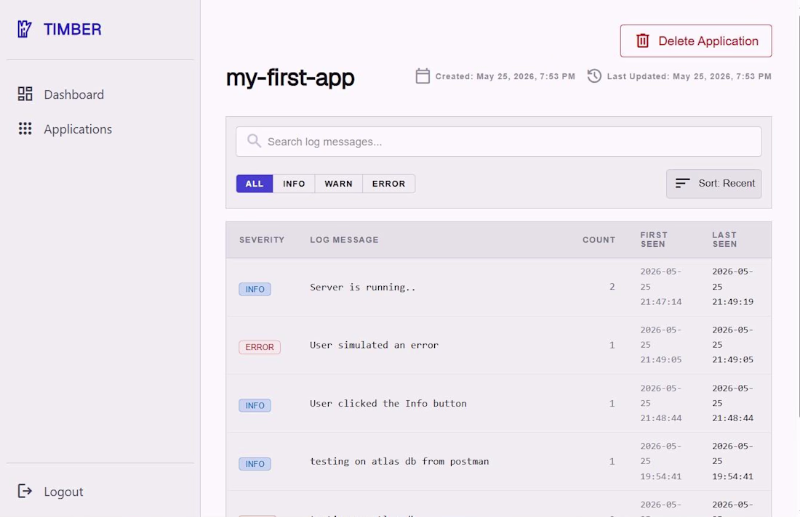
Task: Click the LAST SEEN column header
Action: click(x=724, y=240)
